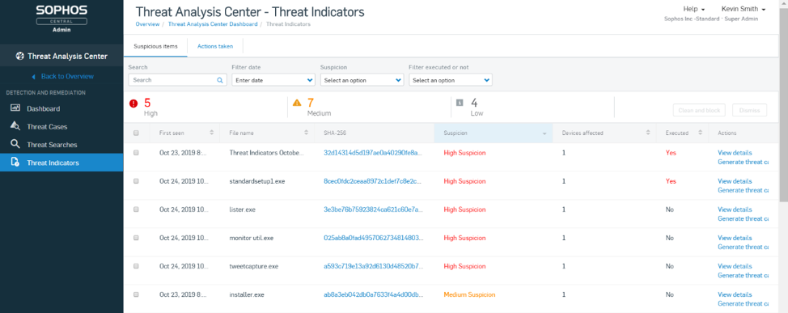The width and height of the screenshot is (788, 313).
Task: Click the Medium Suspicion text for installer.exe
Action: tap(469, 295)
